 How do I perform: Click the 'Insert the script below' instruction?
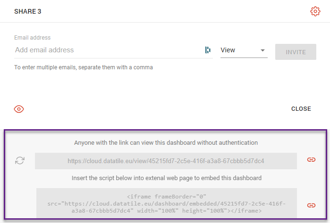[166, 178]
